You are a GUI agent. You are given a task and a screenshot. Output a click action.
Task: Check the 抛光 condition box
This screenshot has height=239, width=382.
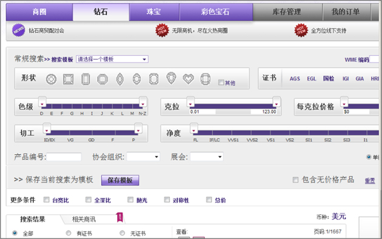click(130, 200)
